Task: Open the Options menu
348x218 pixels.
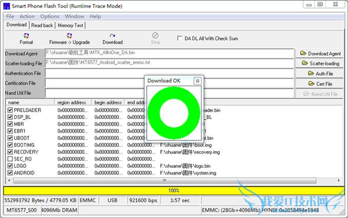Action: coord(50,16)
